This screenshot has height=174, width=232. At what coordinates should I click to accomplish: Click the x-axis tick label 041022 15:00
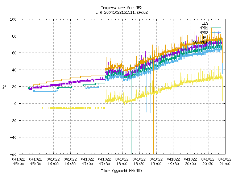click(x=18, y=162)
